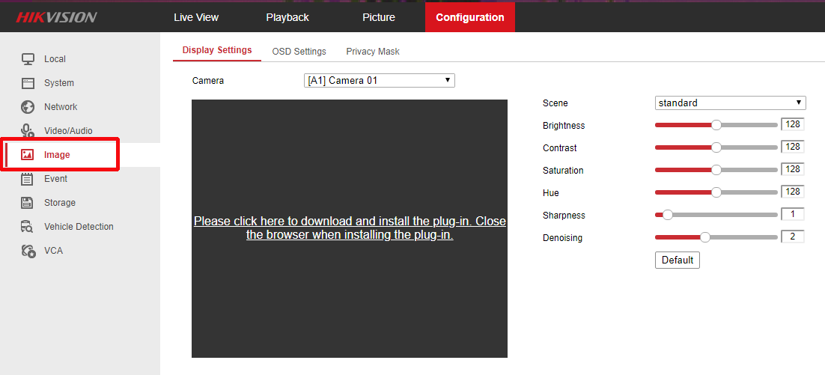Click the Sharpness value field
Viewport: 825px width, 375px height.
click(x=792, y=214)
